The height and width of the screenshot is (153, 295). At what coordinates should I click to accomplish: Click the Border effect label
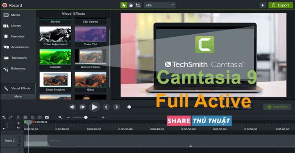click(55, 22)
